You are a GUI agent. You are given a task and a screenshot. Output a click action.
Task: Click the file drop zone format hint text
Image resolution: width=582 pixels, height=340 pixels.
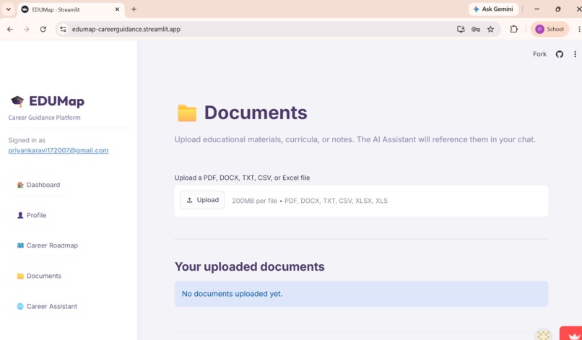tap(310, 201)
